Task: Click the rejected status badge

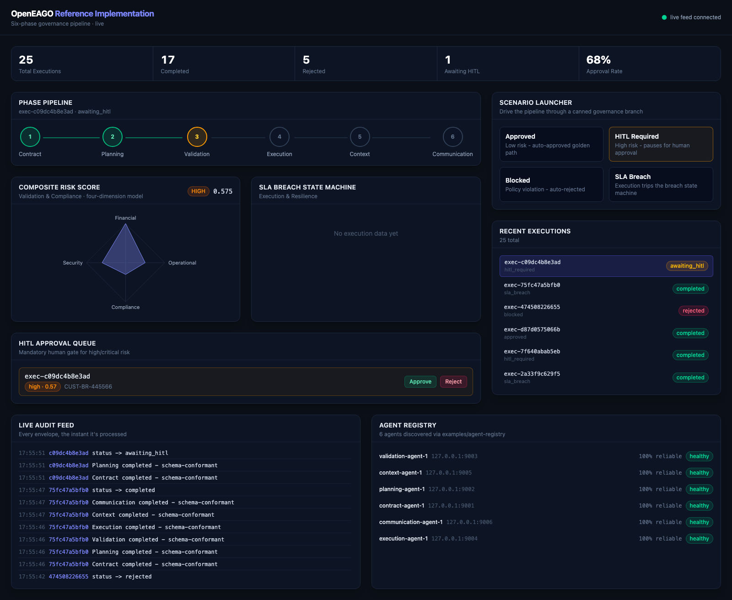Action: (694, 311)
